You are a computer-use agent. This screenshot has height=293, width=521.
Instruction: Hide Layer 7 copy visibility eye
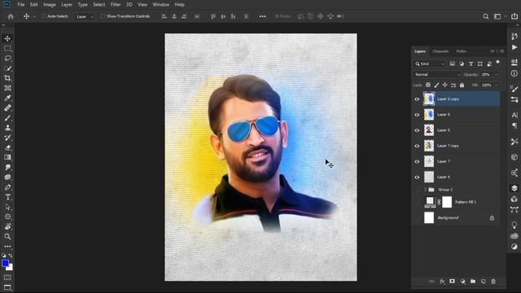(x=417, y=146)
